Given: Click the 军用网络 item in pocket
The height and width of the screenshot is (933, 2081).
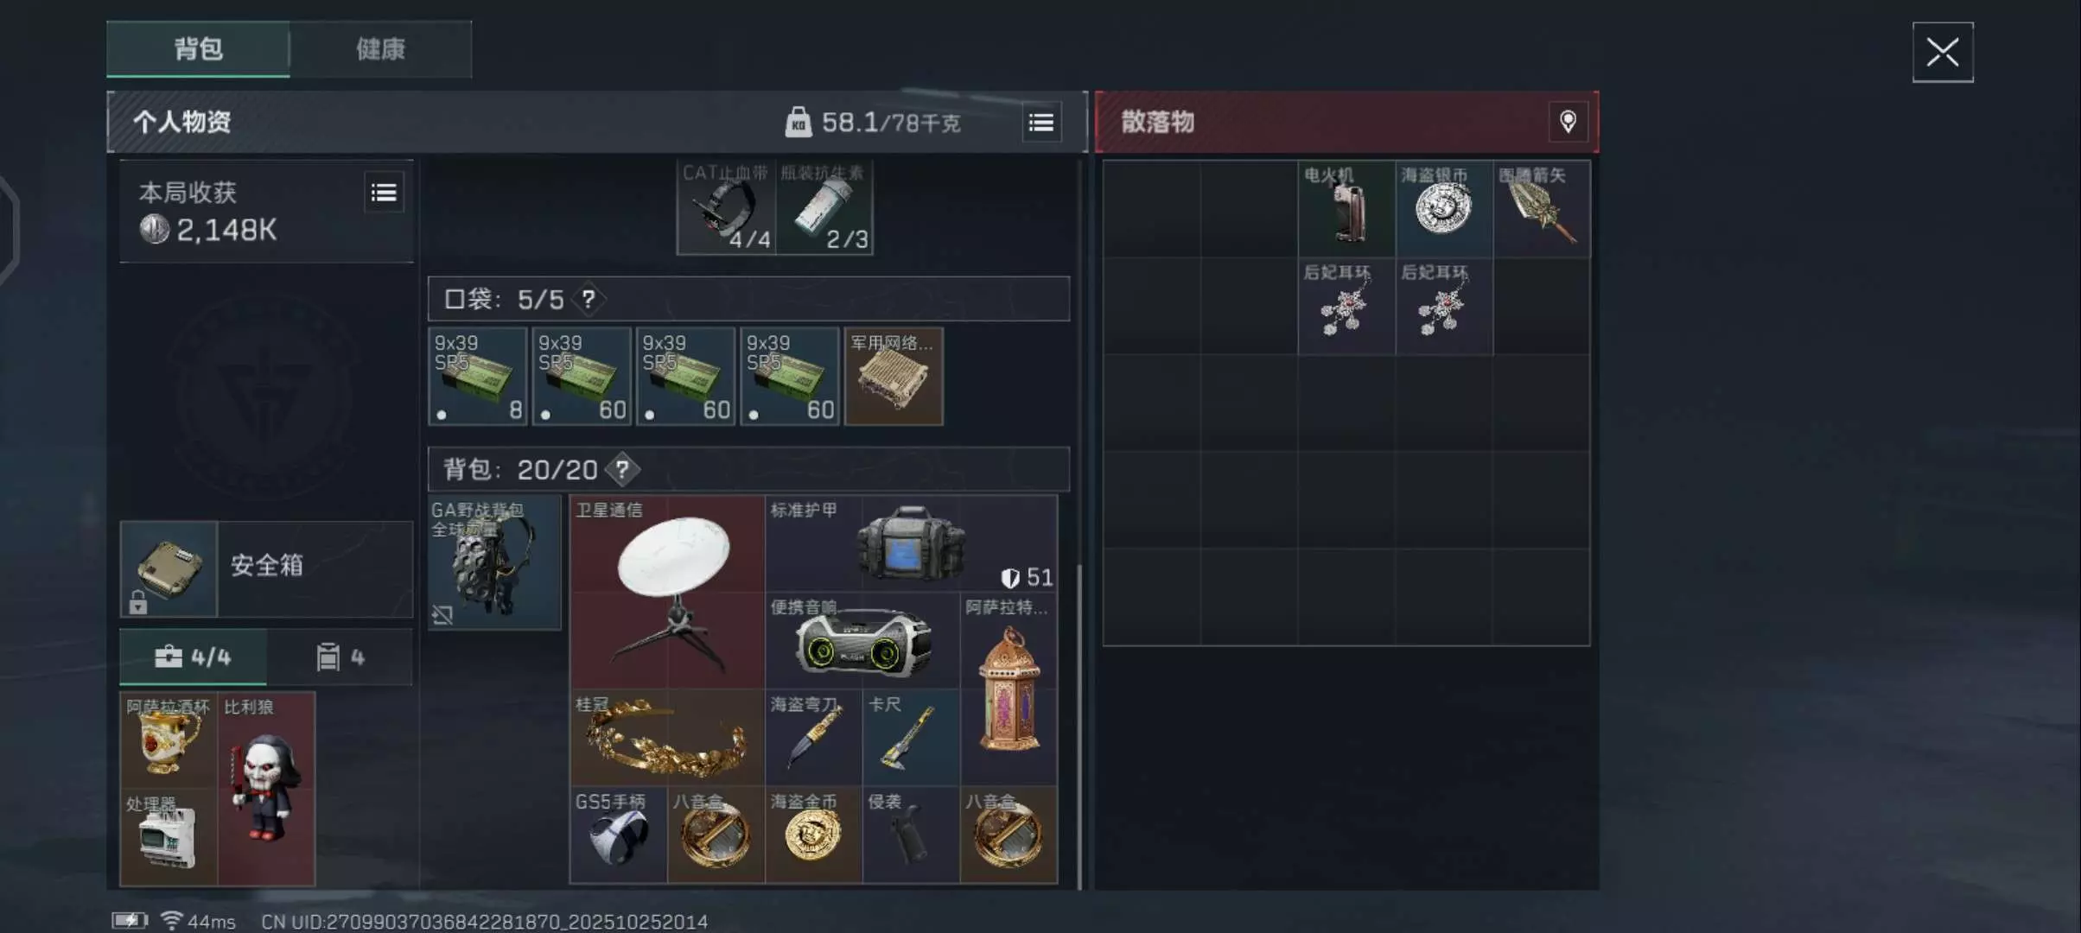Looking at the screenshot, I should point(894,376).
